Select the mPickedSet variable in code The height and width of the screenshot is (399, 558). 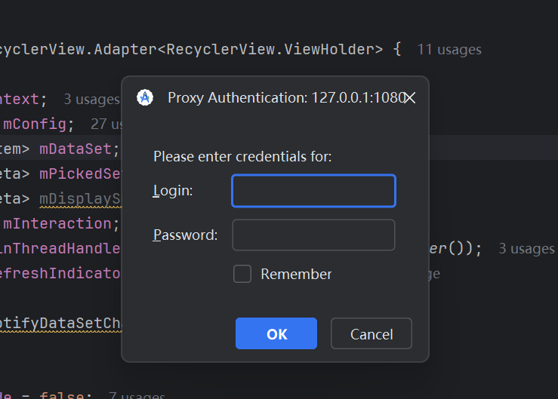click(80, 173)
